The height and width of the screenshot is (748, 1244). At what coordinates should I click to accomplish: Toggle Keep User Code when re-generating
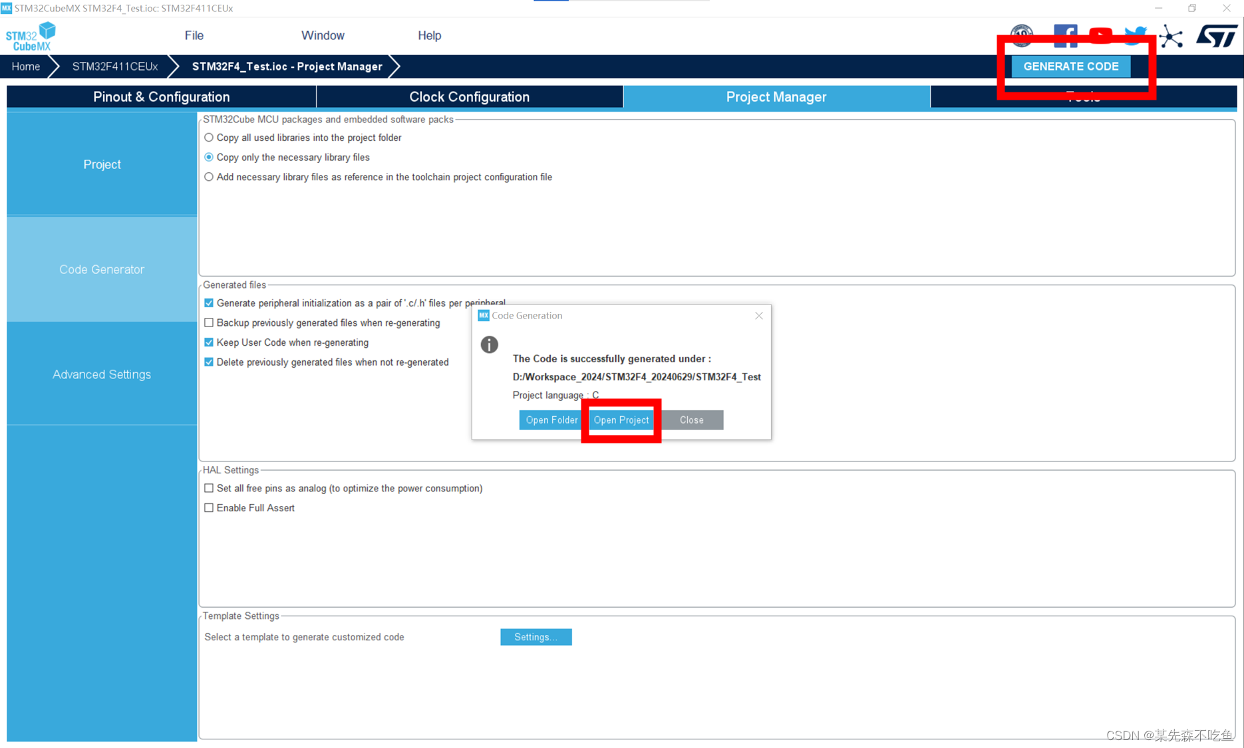tap(209, 342)
